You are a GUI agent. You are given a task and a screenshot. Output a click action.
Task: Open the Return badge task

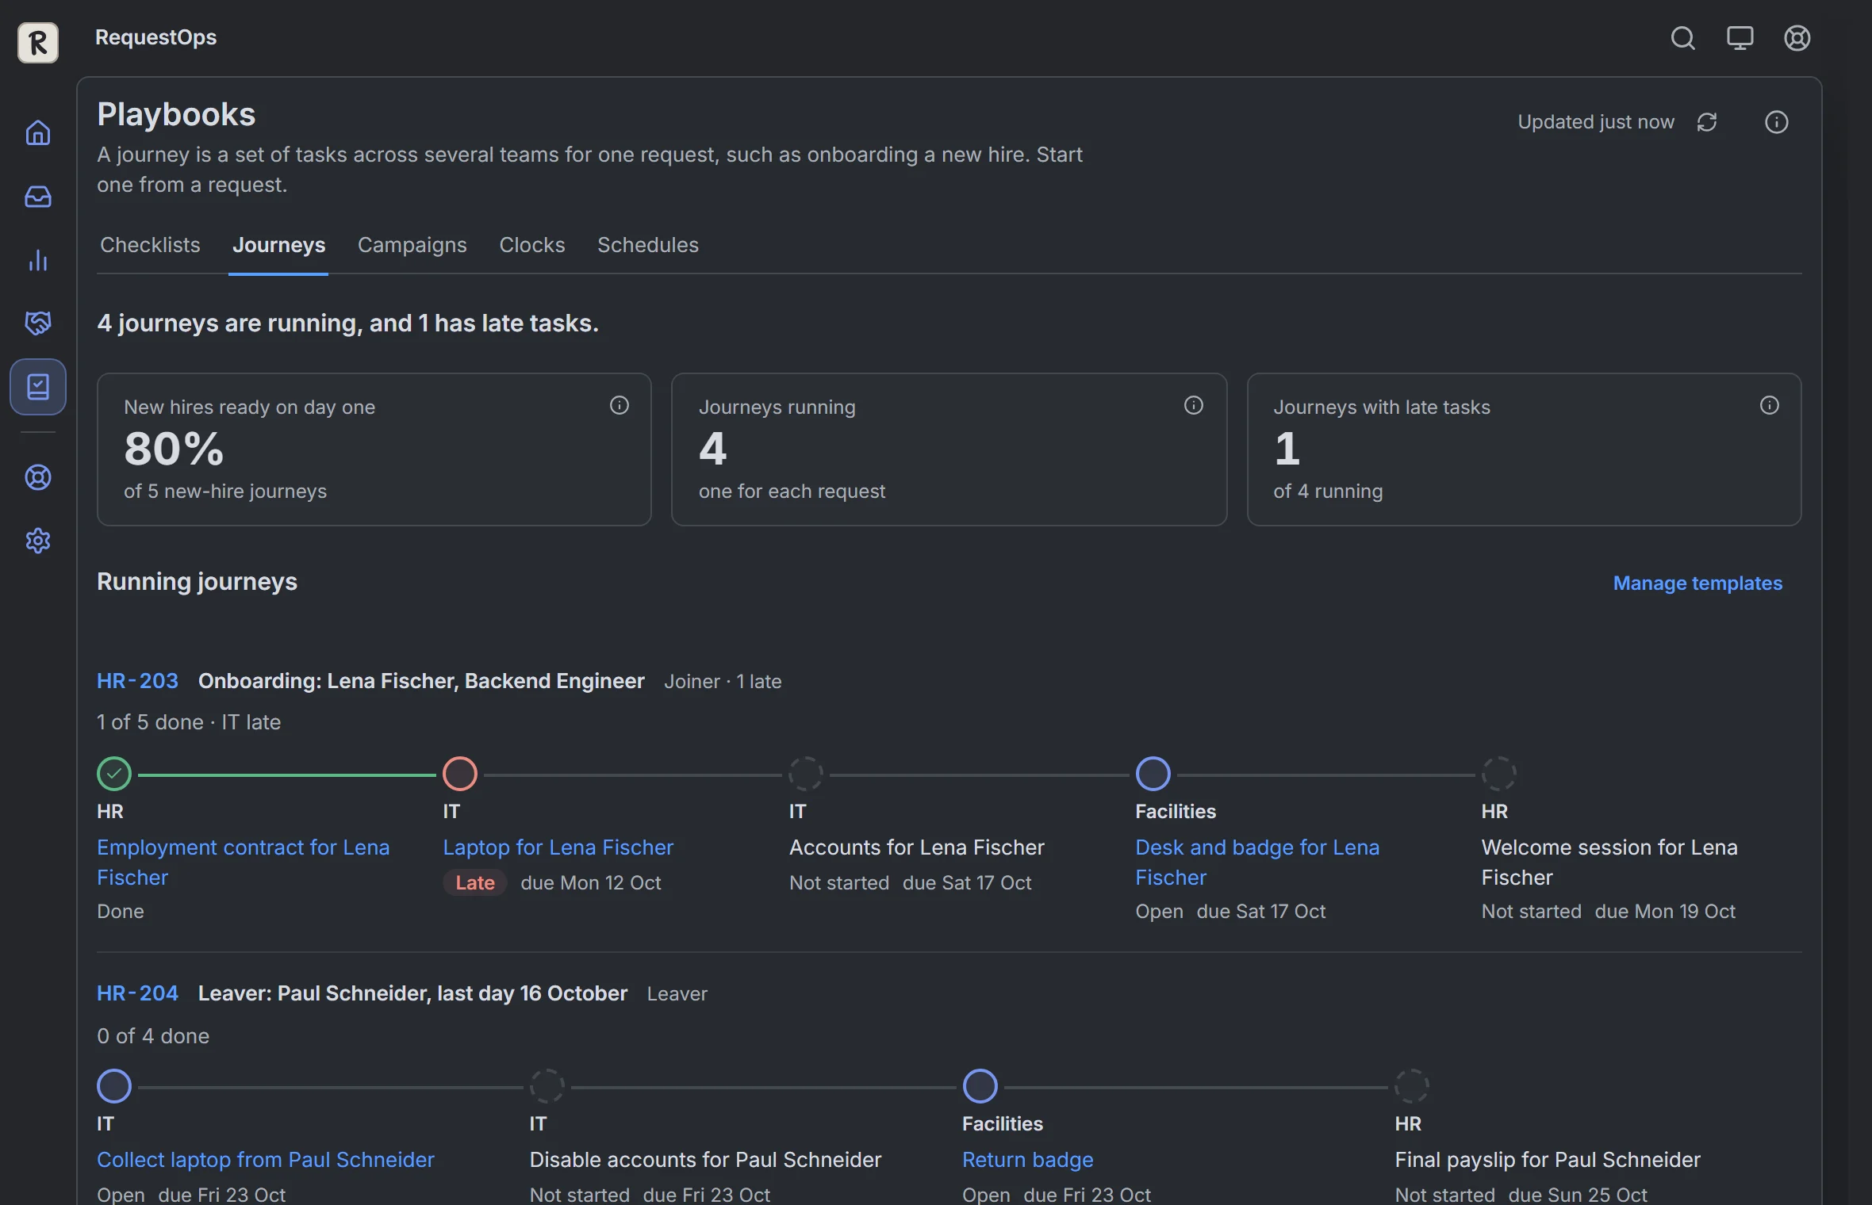coord(1027,1160)
